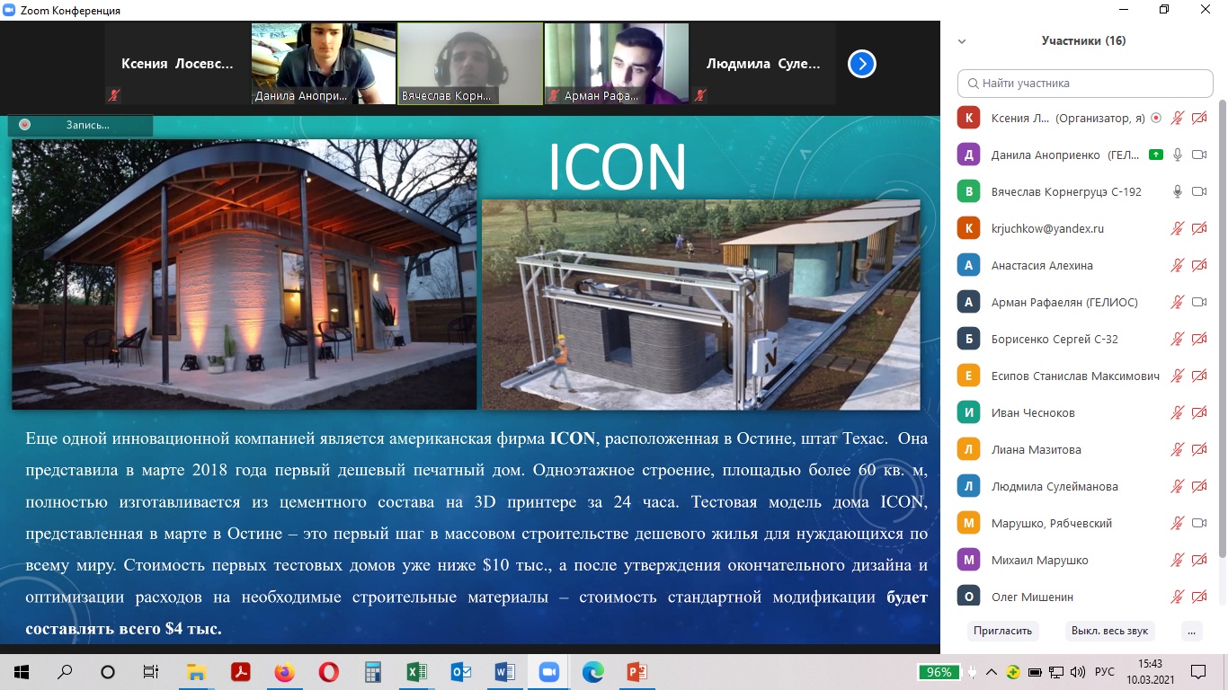Toggle muted mic for Ксения Л... (Организатор)
1228x690 pixels.
pos(1177,118)
